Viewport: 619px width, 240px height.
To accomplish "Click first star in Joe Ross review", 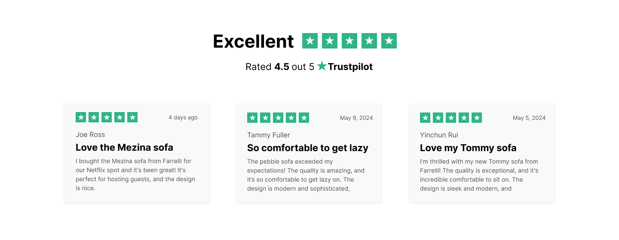I will click(x=81, y=117).
